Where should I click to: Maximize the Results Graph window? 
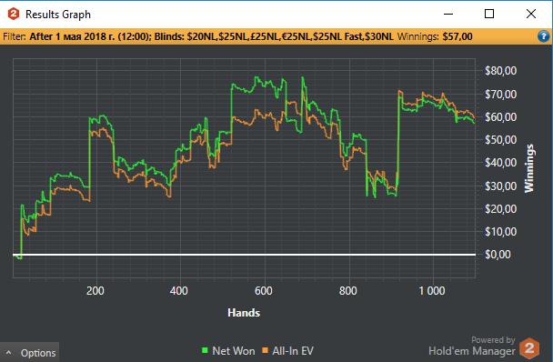pos(489,15)
